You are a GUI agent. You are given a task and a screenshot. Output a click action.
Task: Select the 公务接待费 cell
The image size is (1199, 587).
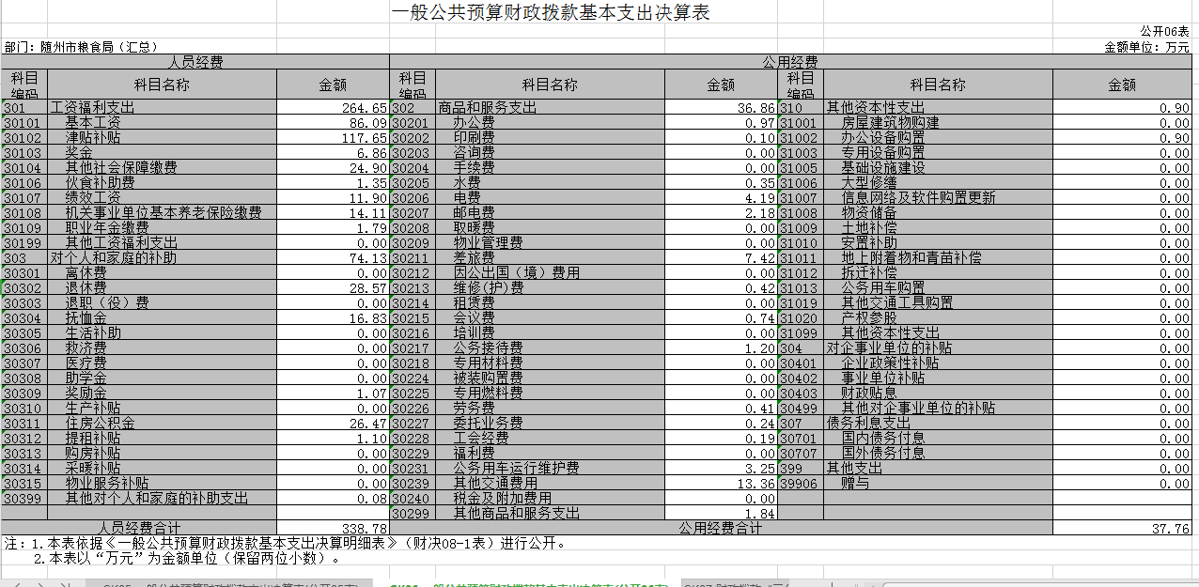click(488, 348)
